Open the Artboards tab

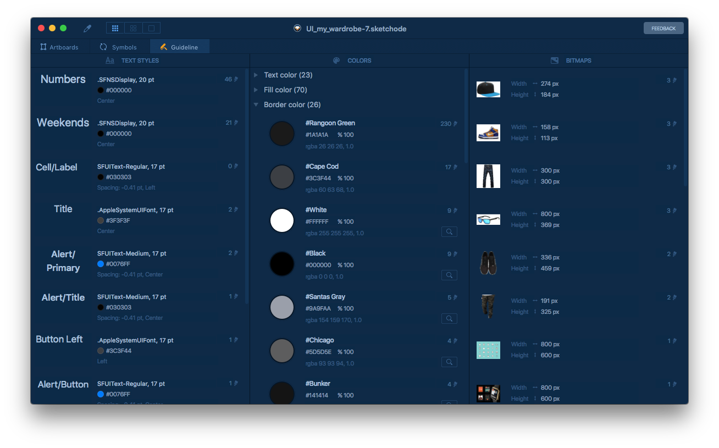point(59,47)
